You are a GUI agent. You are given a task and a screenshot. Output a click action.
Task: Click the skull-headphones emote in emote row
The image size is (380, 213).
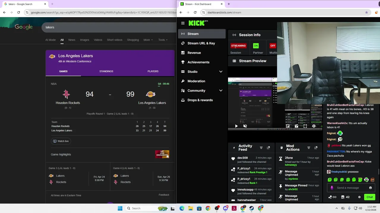366,180
